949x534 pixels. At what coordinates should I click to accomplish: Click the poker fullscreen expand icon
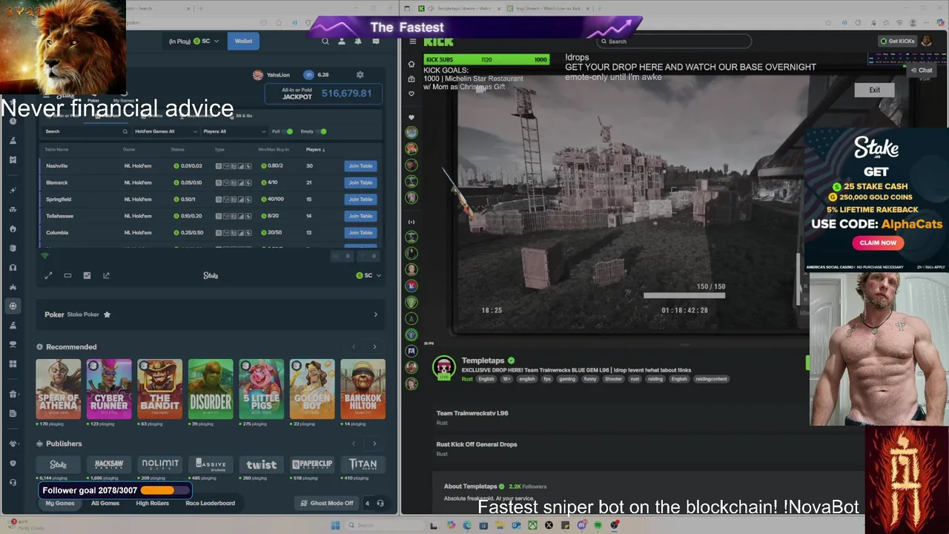[48, 276]
